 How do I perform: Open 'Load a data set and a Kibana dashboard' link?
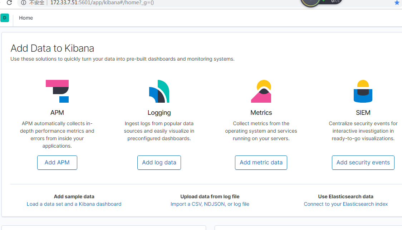(x=74, y=204)
